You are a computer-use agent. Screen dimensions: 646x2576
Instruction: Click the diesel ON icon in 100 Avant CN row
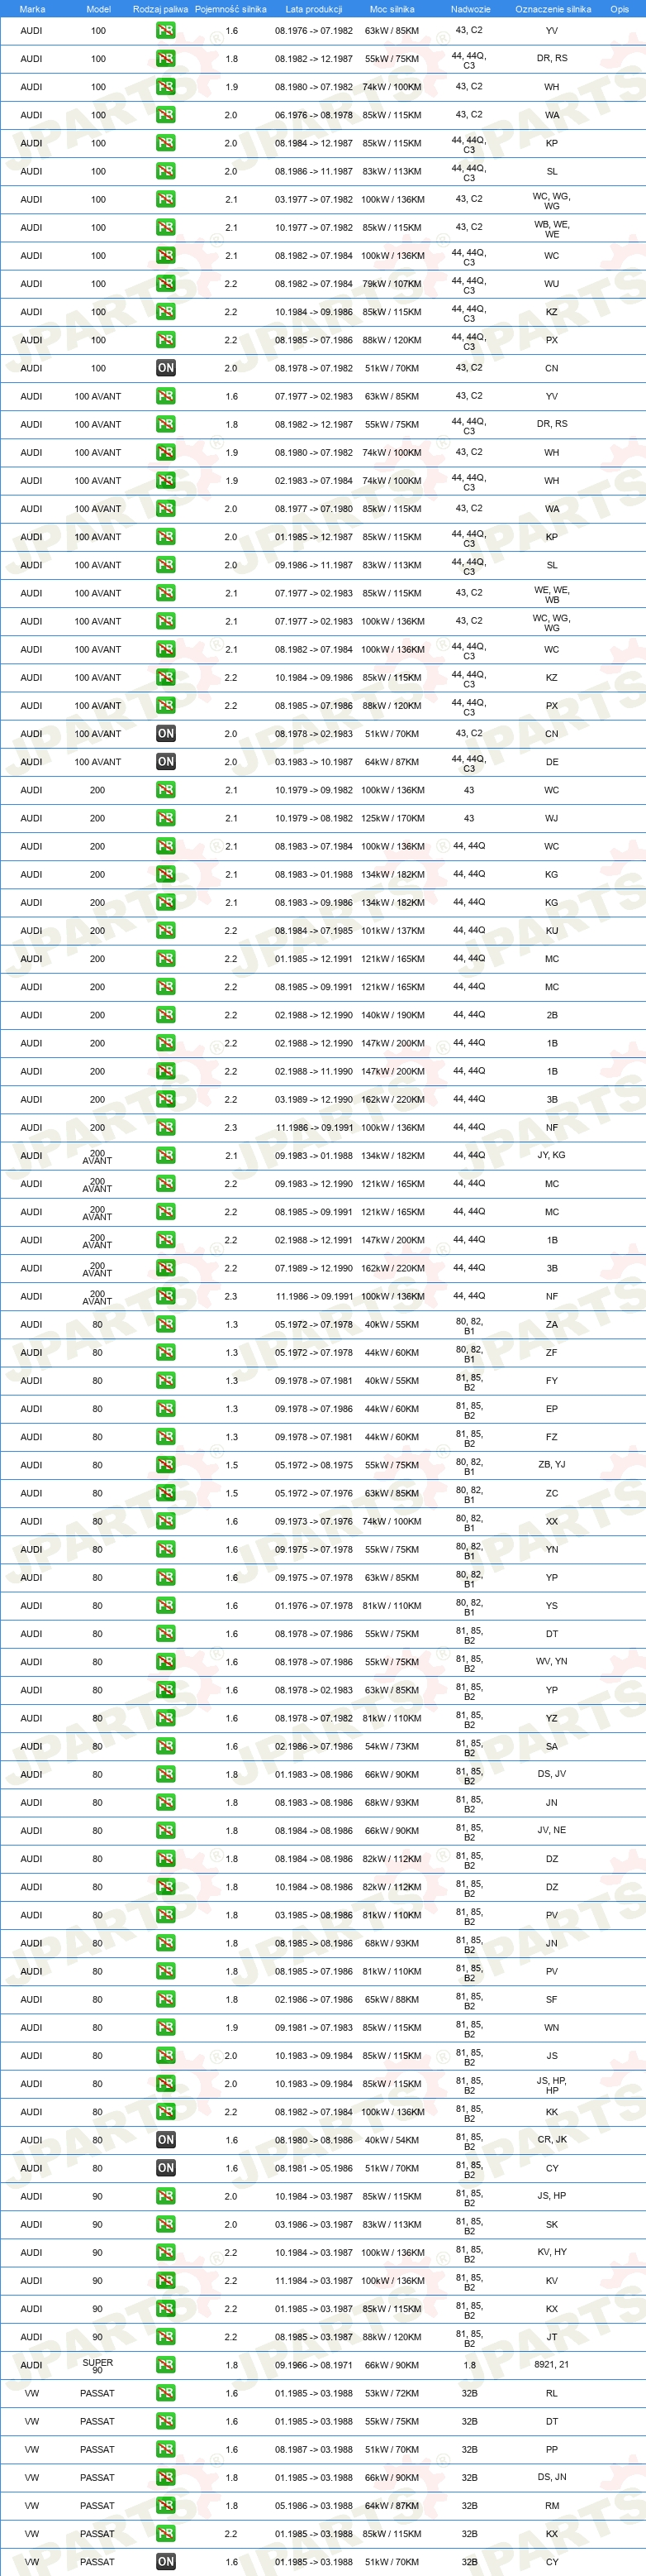(x=166, y=734)
